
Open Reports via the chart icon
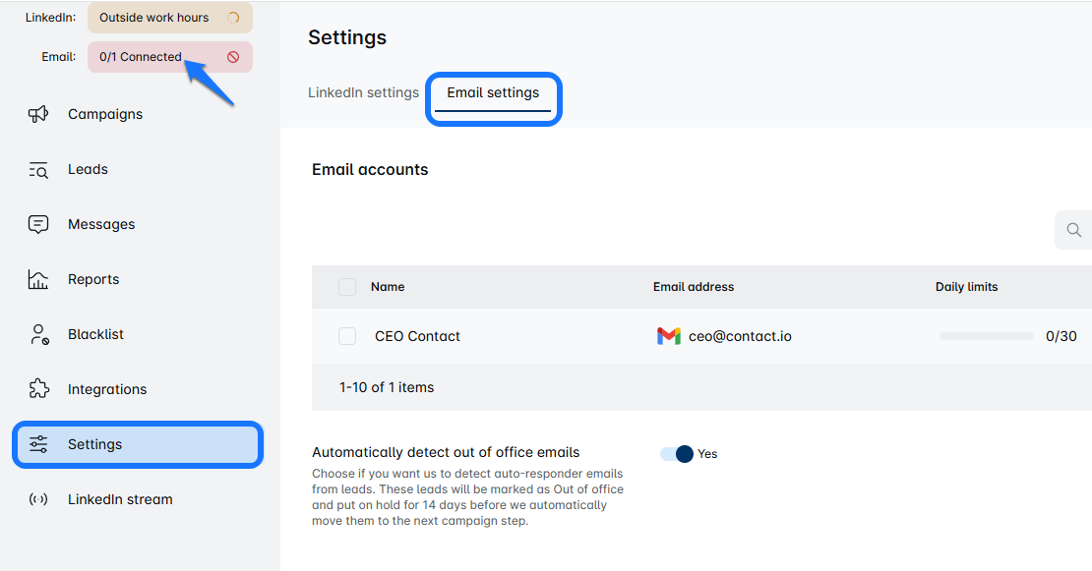[37, 279]
